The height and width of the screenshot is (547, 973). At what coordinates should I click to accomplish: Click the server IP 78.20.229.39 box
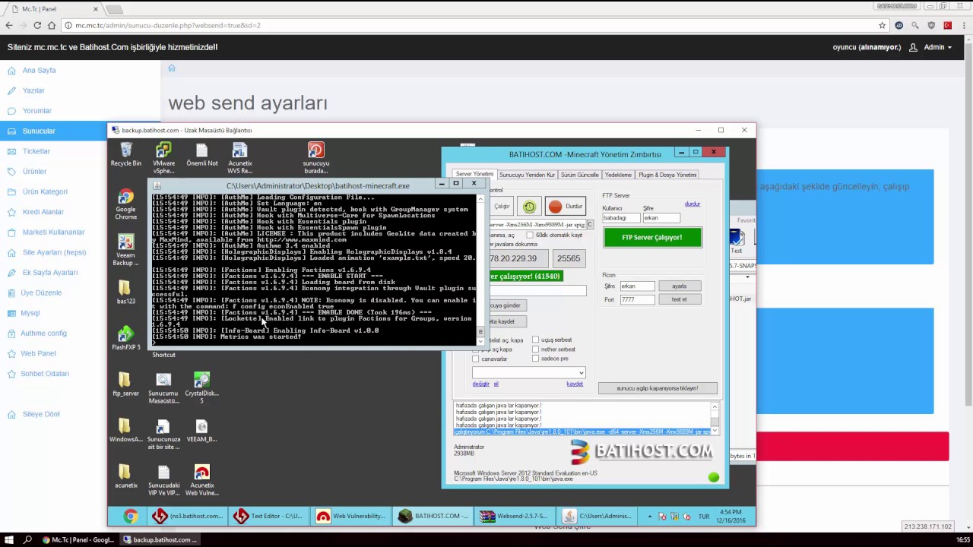coord(517,258)
